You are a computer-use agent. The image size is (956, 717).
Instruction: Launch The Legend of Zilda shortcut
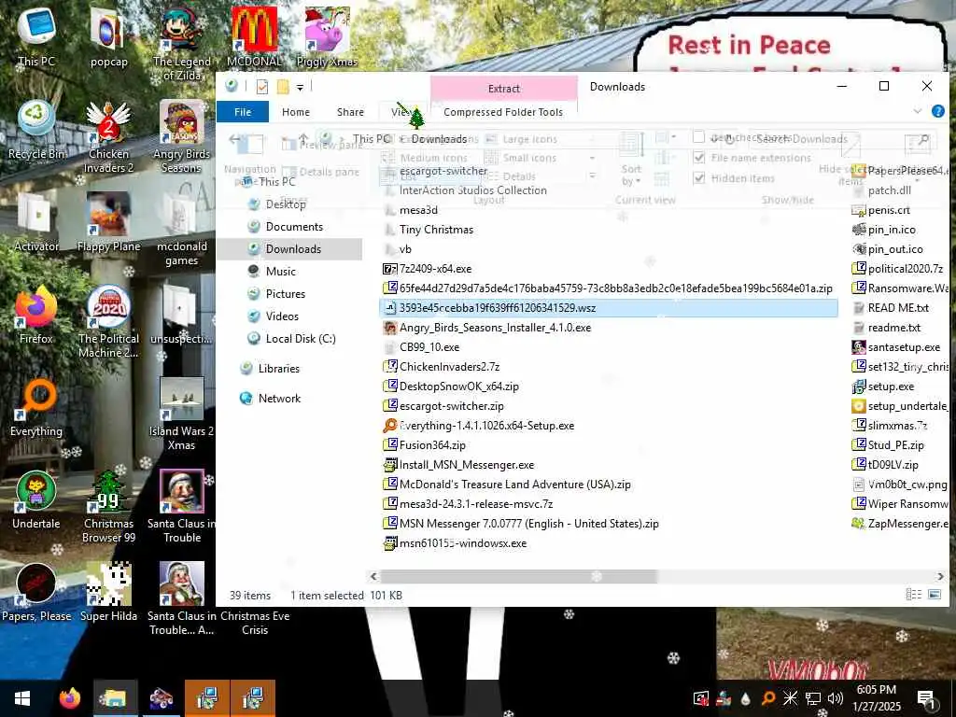(182, 43)
